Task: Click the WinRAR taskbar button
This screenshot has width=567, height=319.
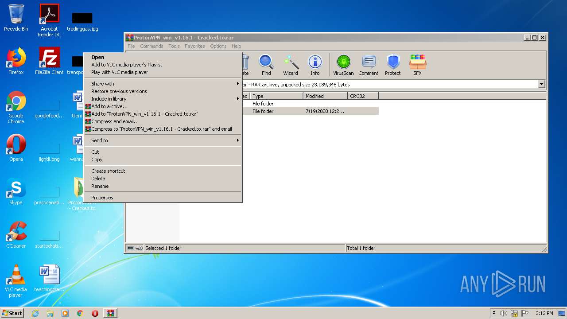Action: [110, 313]
